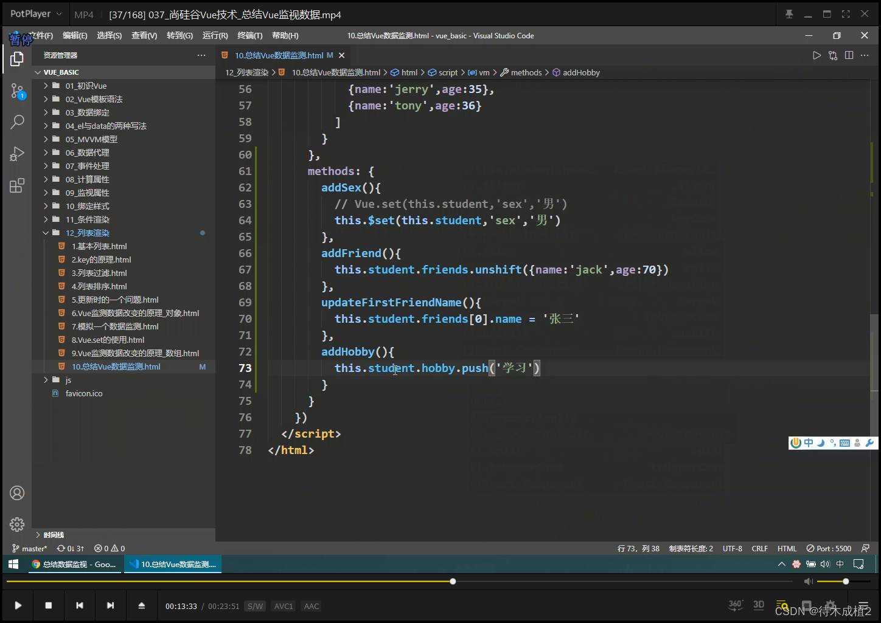Open editor More Actions ellipsis

(x=865, y=55)
